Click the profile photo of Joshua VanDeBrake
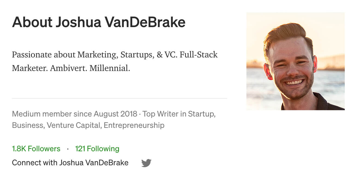Image resolution: width=357 pixels, height=178 pixels. coord(295,61)
